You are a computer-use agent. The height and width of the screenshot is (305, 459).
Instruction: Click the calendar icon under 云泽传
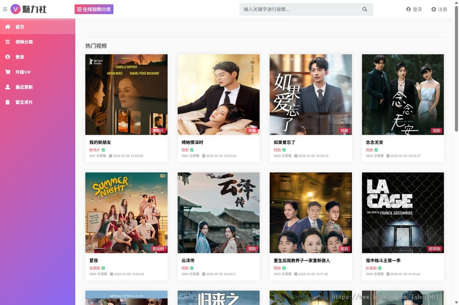(x=203, y=274)
